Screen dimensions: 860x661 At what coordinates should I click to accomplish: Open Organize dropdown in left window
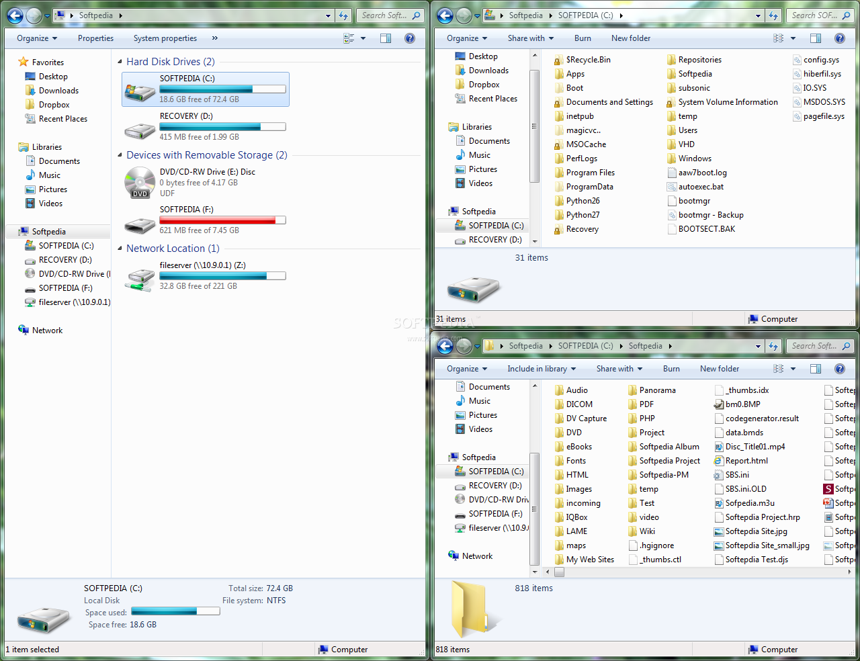[37, 38]
